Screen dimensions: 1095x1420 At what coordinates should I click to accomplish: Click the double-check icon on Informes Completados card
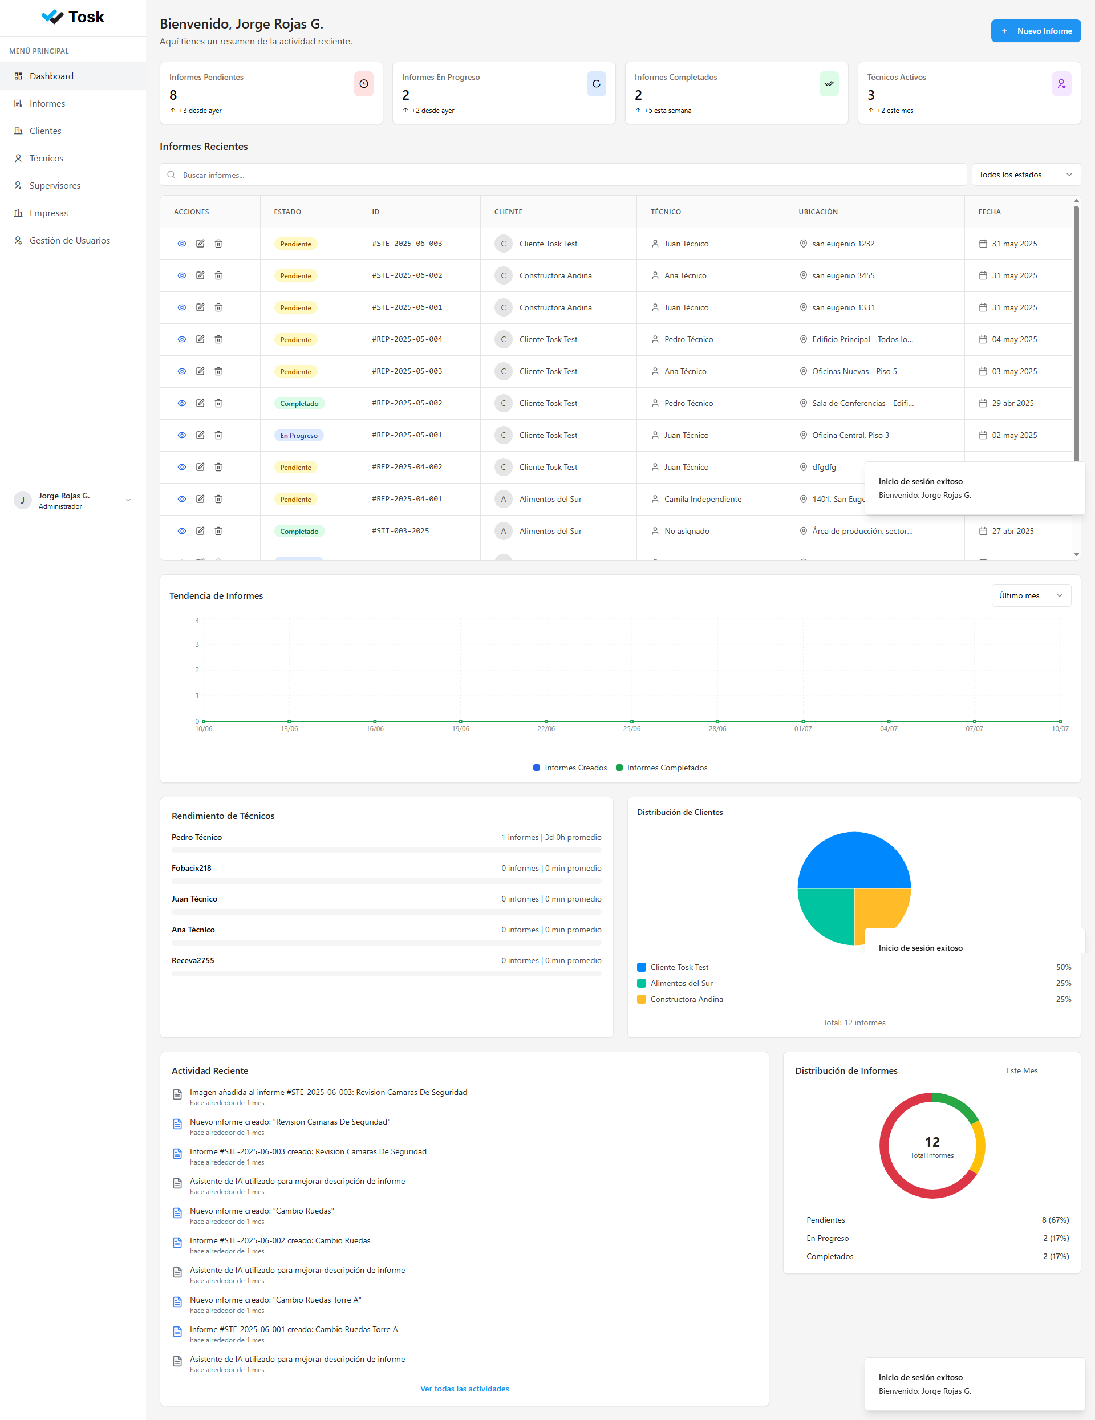[x=829, y=84]
